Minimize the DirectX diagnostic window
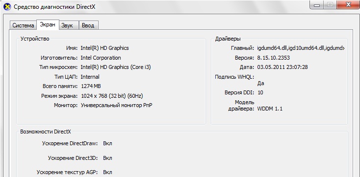360x177 pixels. 317,5
